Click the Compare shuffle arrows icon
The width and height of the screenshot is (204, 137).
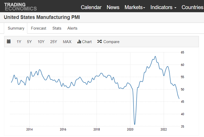coord(99,42)
